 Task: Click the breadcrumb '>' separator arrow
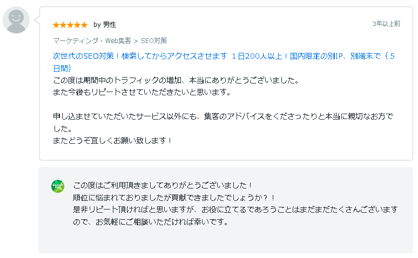click(x=136, y=41)
